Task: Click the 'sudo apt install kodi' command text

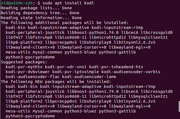Action: pos(68,3)
